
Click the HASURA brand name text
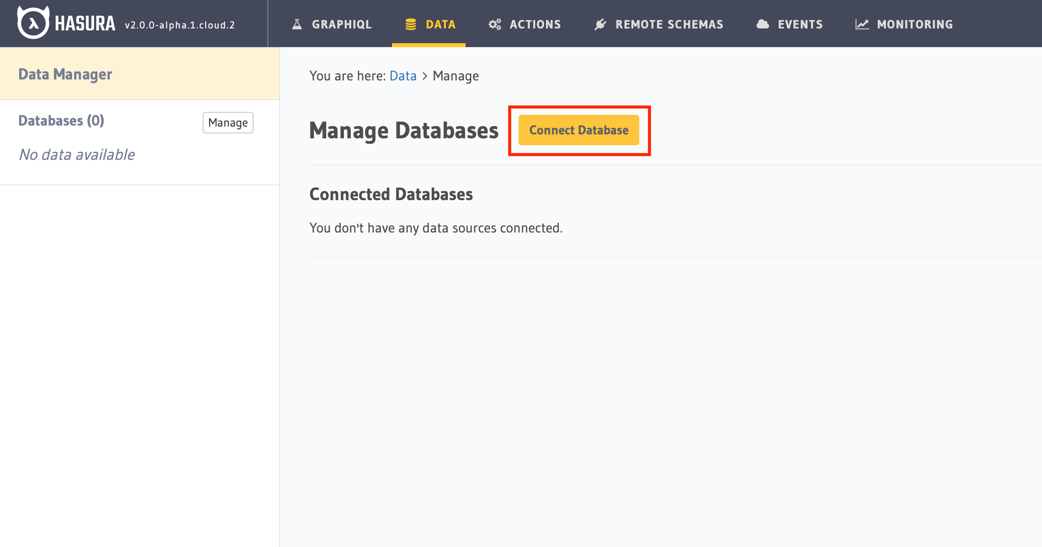point(85,24)
